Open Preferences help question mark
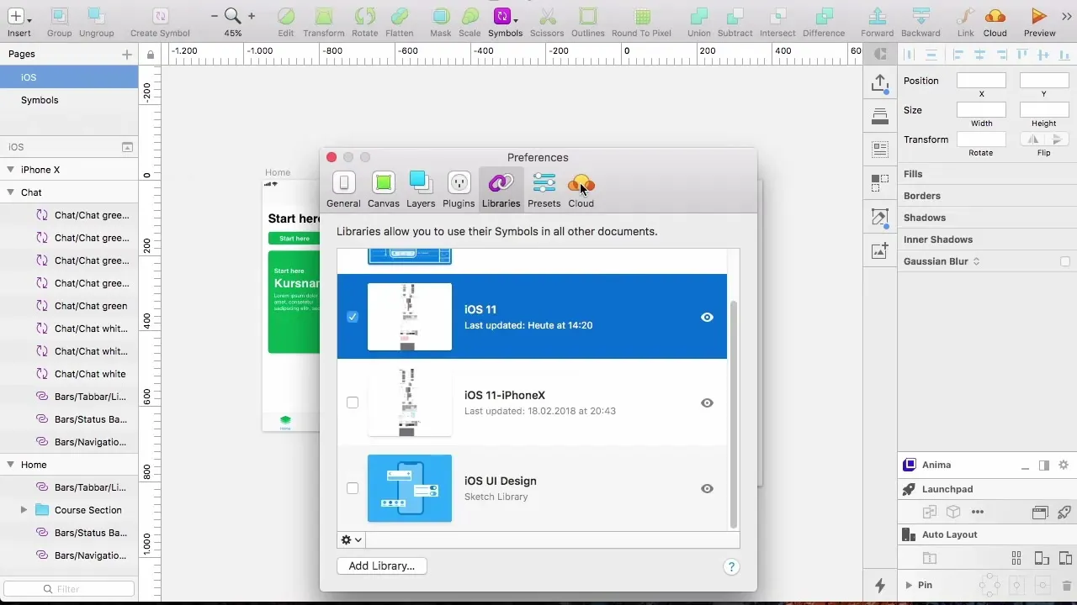This screenshot has height=605, width=1077. pyautogui.click(x=732, y=567)
